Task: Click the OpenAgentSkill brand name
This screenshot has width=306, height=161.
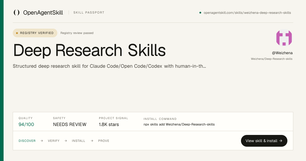Action: (43, 13)
